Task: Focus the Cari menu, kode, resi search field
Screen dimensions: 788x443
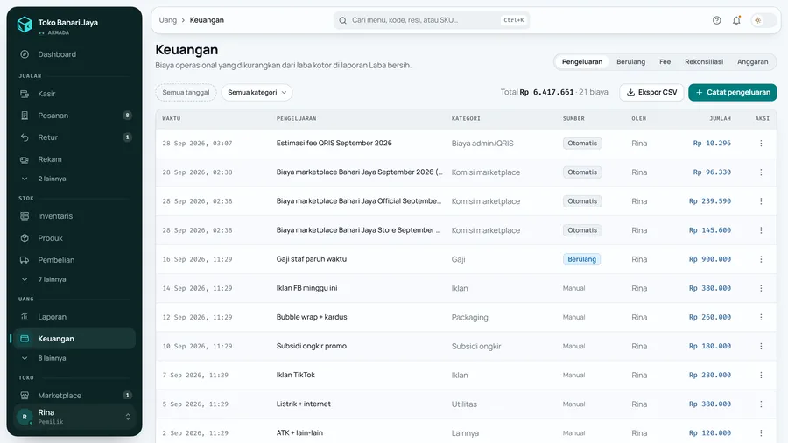Action: (x=431, y=20)
